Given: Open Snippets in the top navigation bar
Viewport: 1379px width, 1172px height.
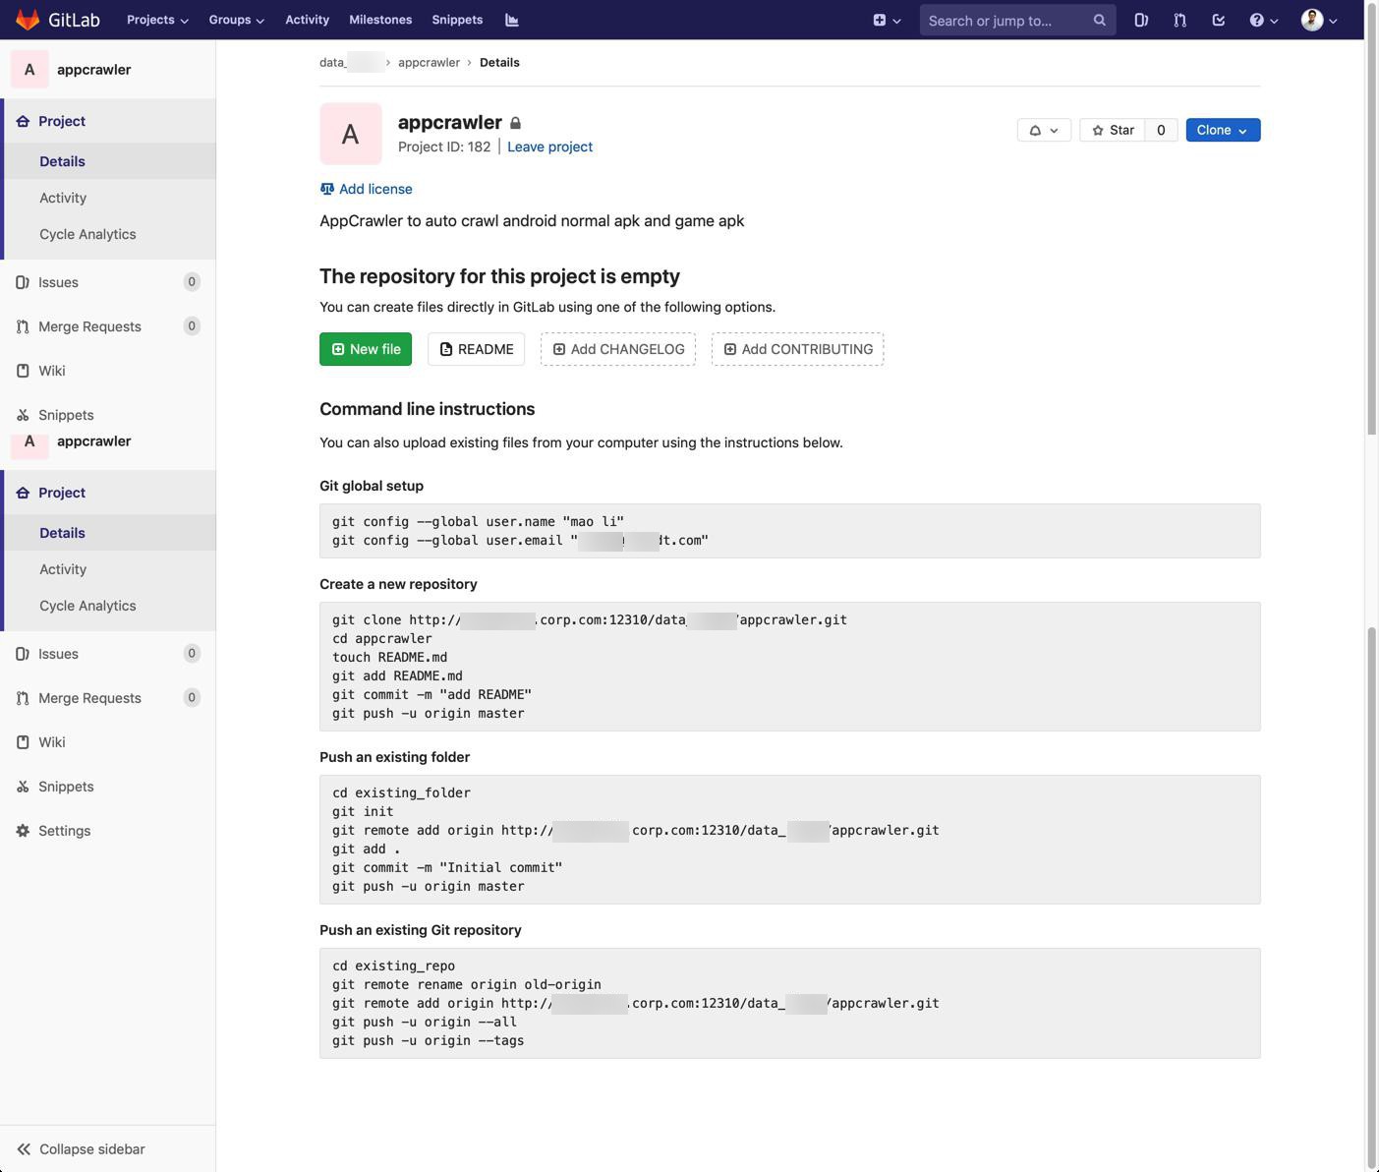Looking at the screenshot, I should point(457,20).
